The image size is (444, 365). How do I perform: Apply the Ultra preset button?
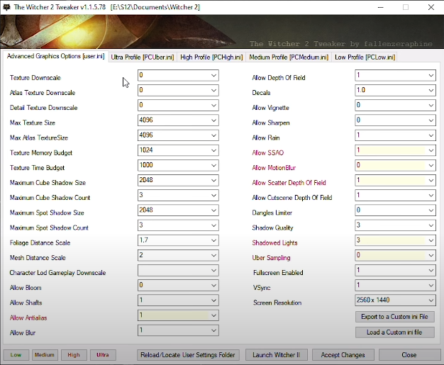click(x=103, y=355)
